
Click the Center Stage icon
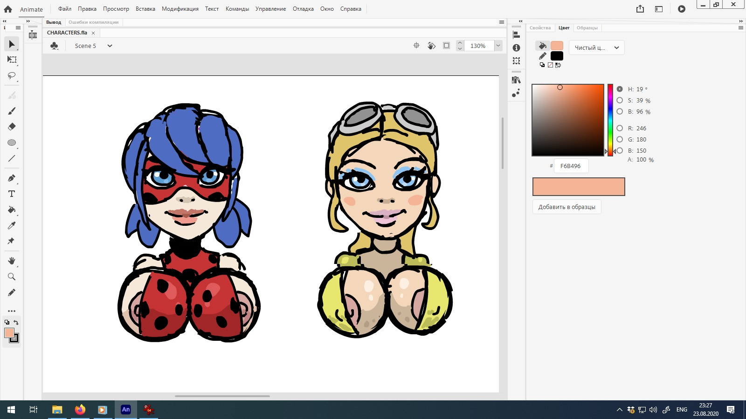(x=416, y=46)
